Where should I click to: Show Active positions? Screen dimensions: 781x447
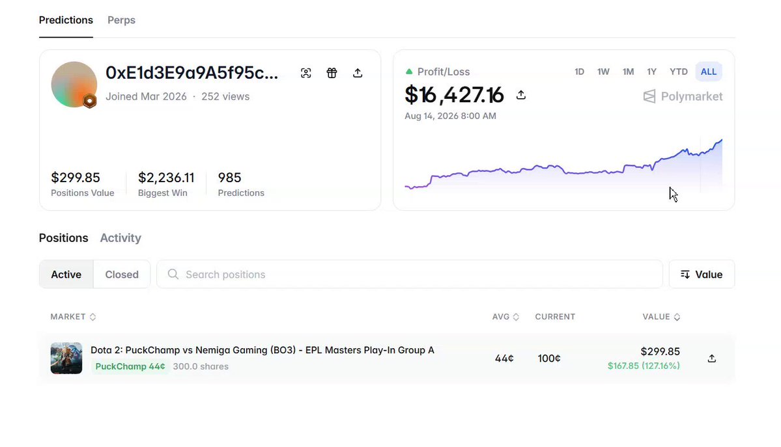(66, 275)
